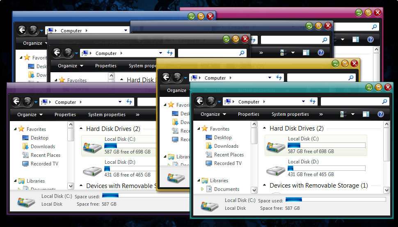Click Back arrow in yellow window
Screen dimensions: 398x227
(166, 77)
